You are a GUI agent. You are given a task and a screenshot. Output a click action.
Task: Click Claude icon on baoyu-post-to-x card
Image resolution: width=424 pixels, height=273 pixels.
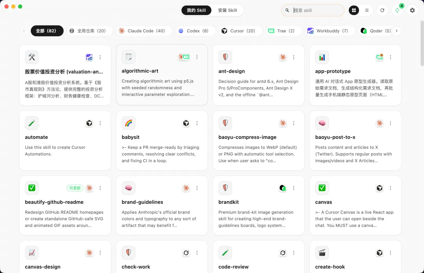coord(380,123)
